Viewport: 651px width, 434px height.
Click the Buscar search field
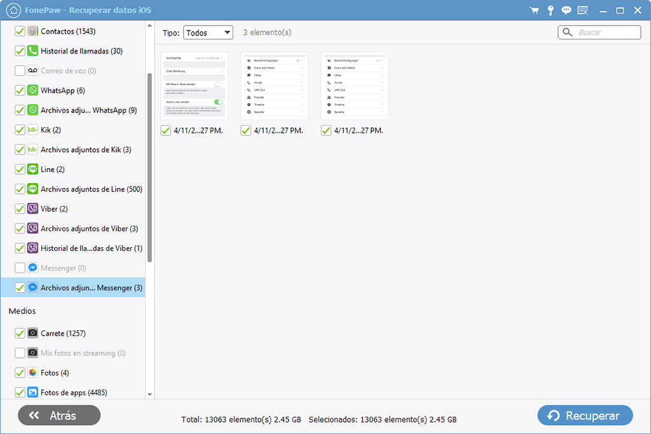click(599, 32)
